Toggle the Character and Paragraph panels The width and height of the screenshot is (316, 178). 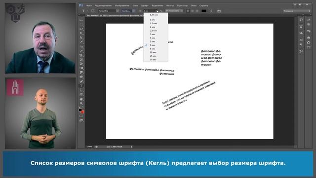click(219, 11)
